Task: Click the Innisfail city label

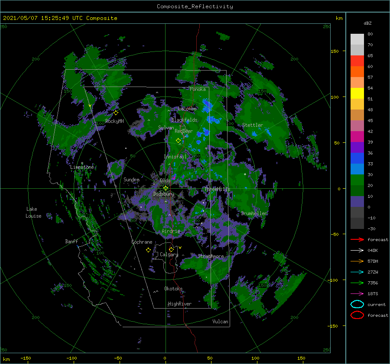Action: (x=175, y=157)
